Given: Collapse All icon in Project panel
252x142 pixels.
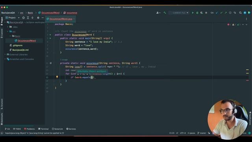Looking at the screenshot, I should coord(32,18).
